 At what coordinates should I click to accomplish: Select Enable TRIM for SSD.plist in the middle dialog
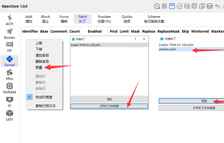point(109,45)
